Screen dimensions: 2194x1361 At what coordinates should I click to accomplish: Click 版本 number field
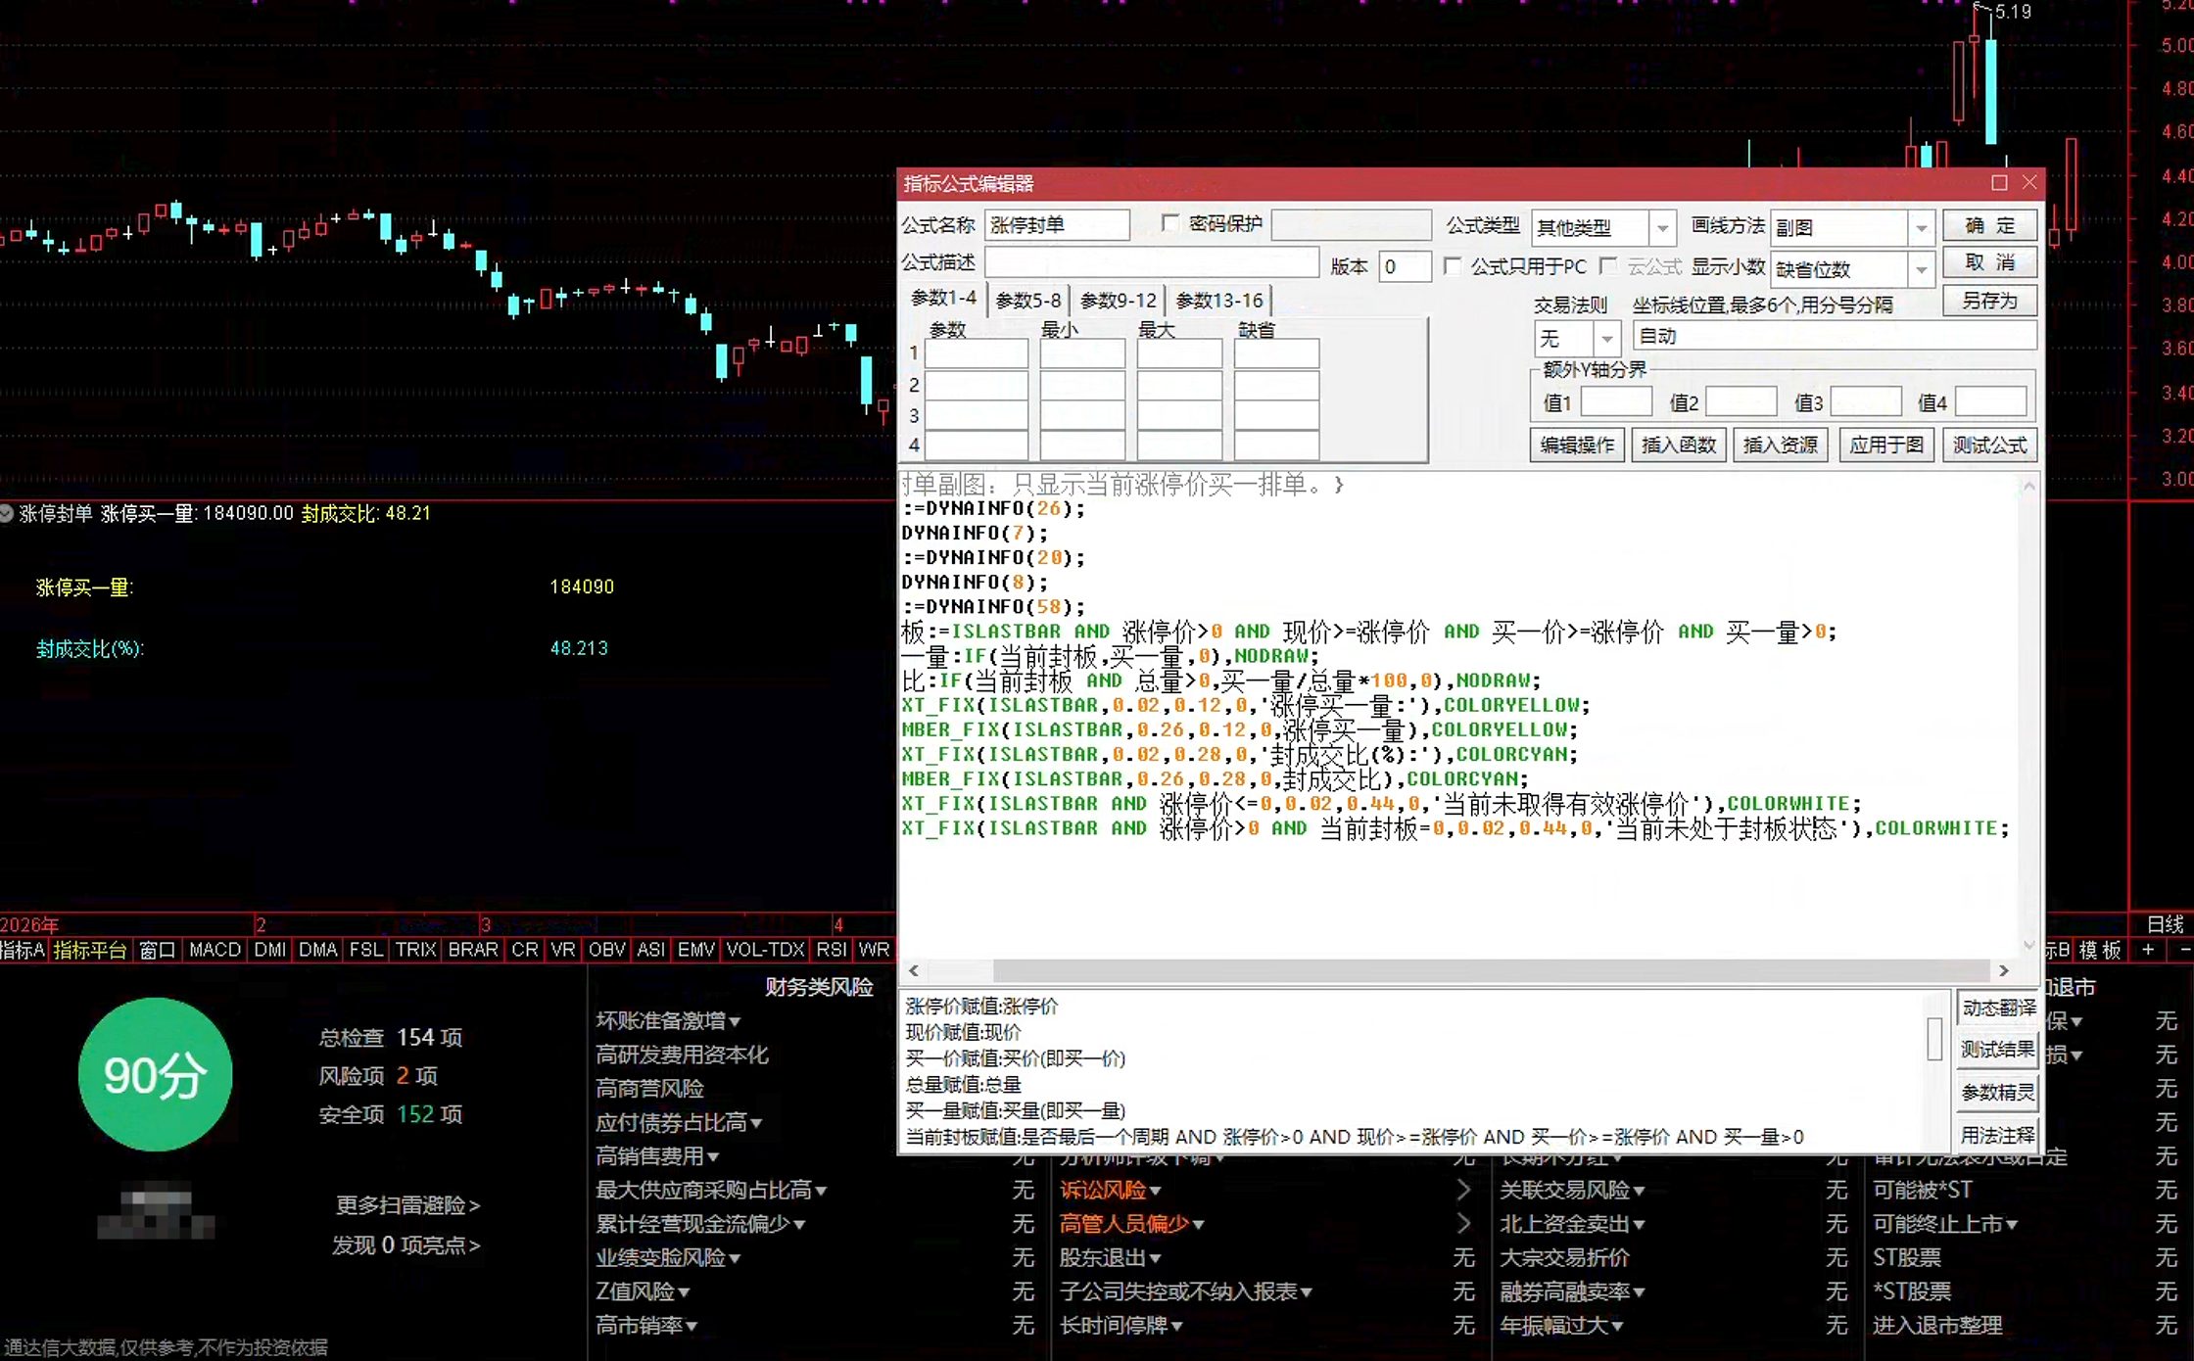[x=1405, y=266]
